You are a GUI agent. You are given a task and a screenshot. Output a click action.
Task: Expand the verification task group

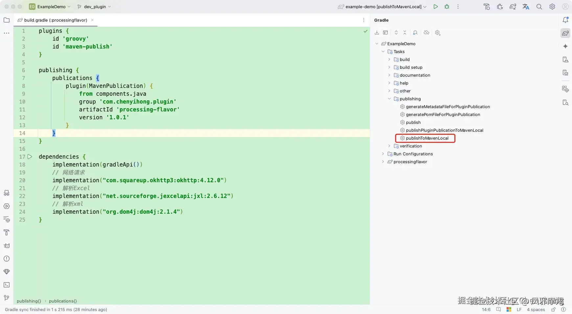coord(389,146)
